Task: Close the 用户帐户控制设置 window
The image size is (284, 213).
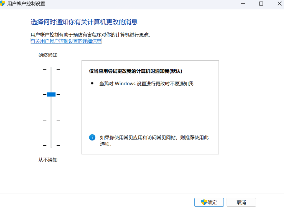Action: point(280,4)
